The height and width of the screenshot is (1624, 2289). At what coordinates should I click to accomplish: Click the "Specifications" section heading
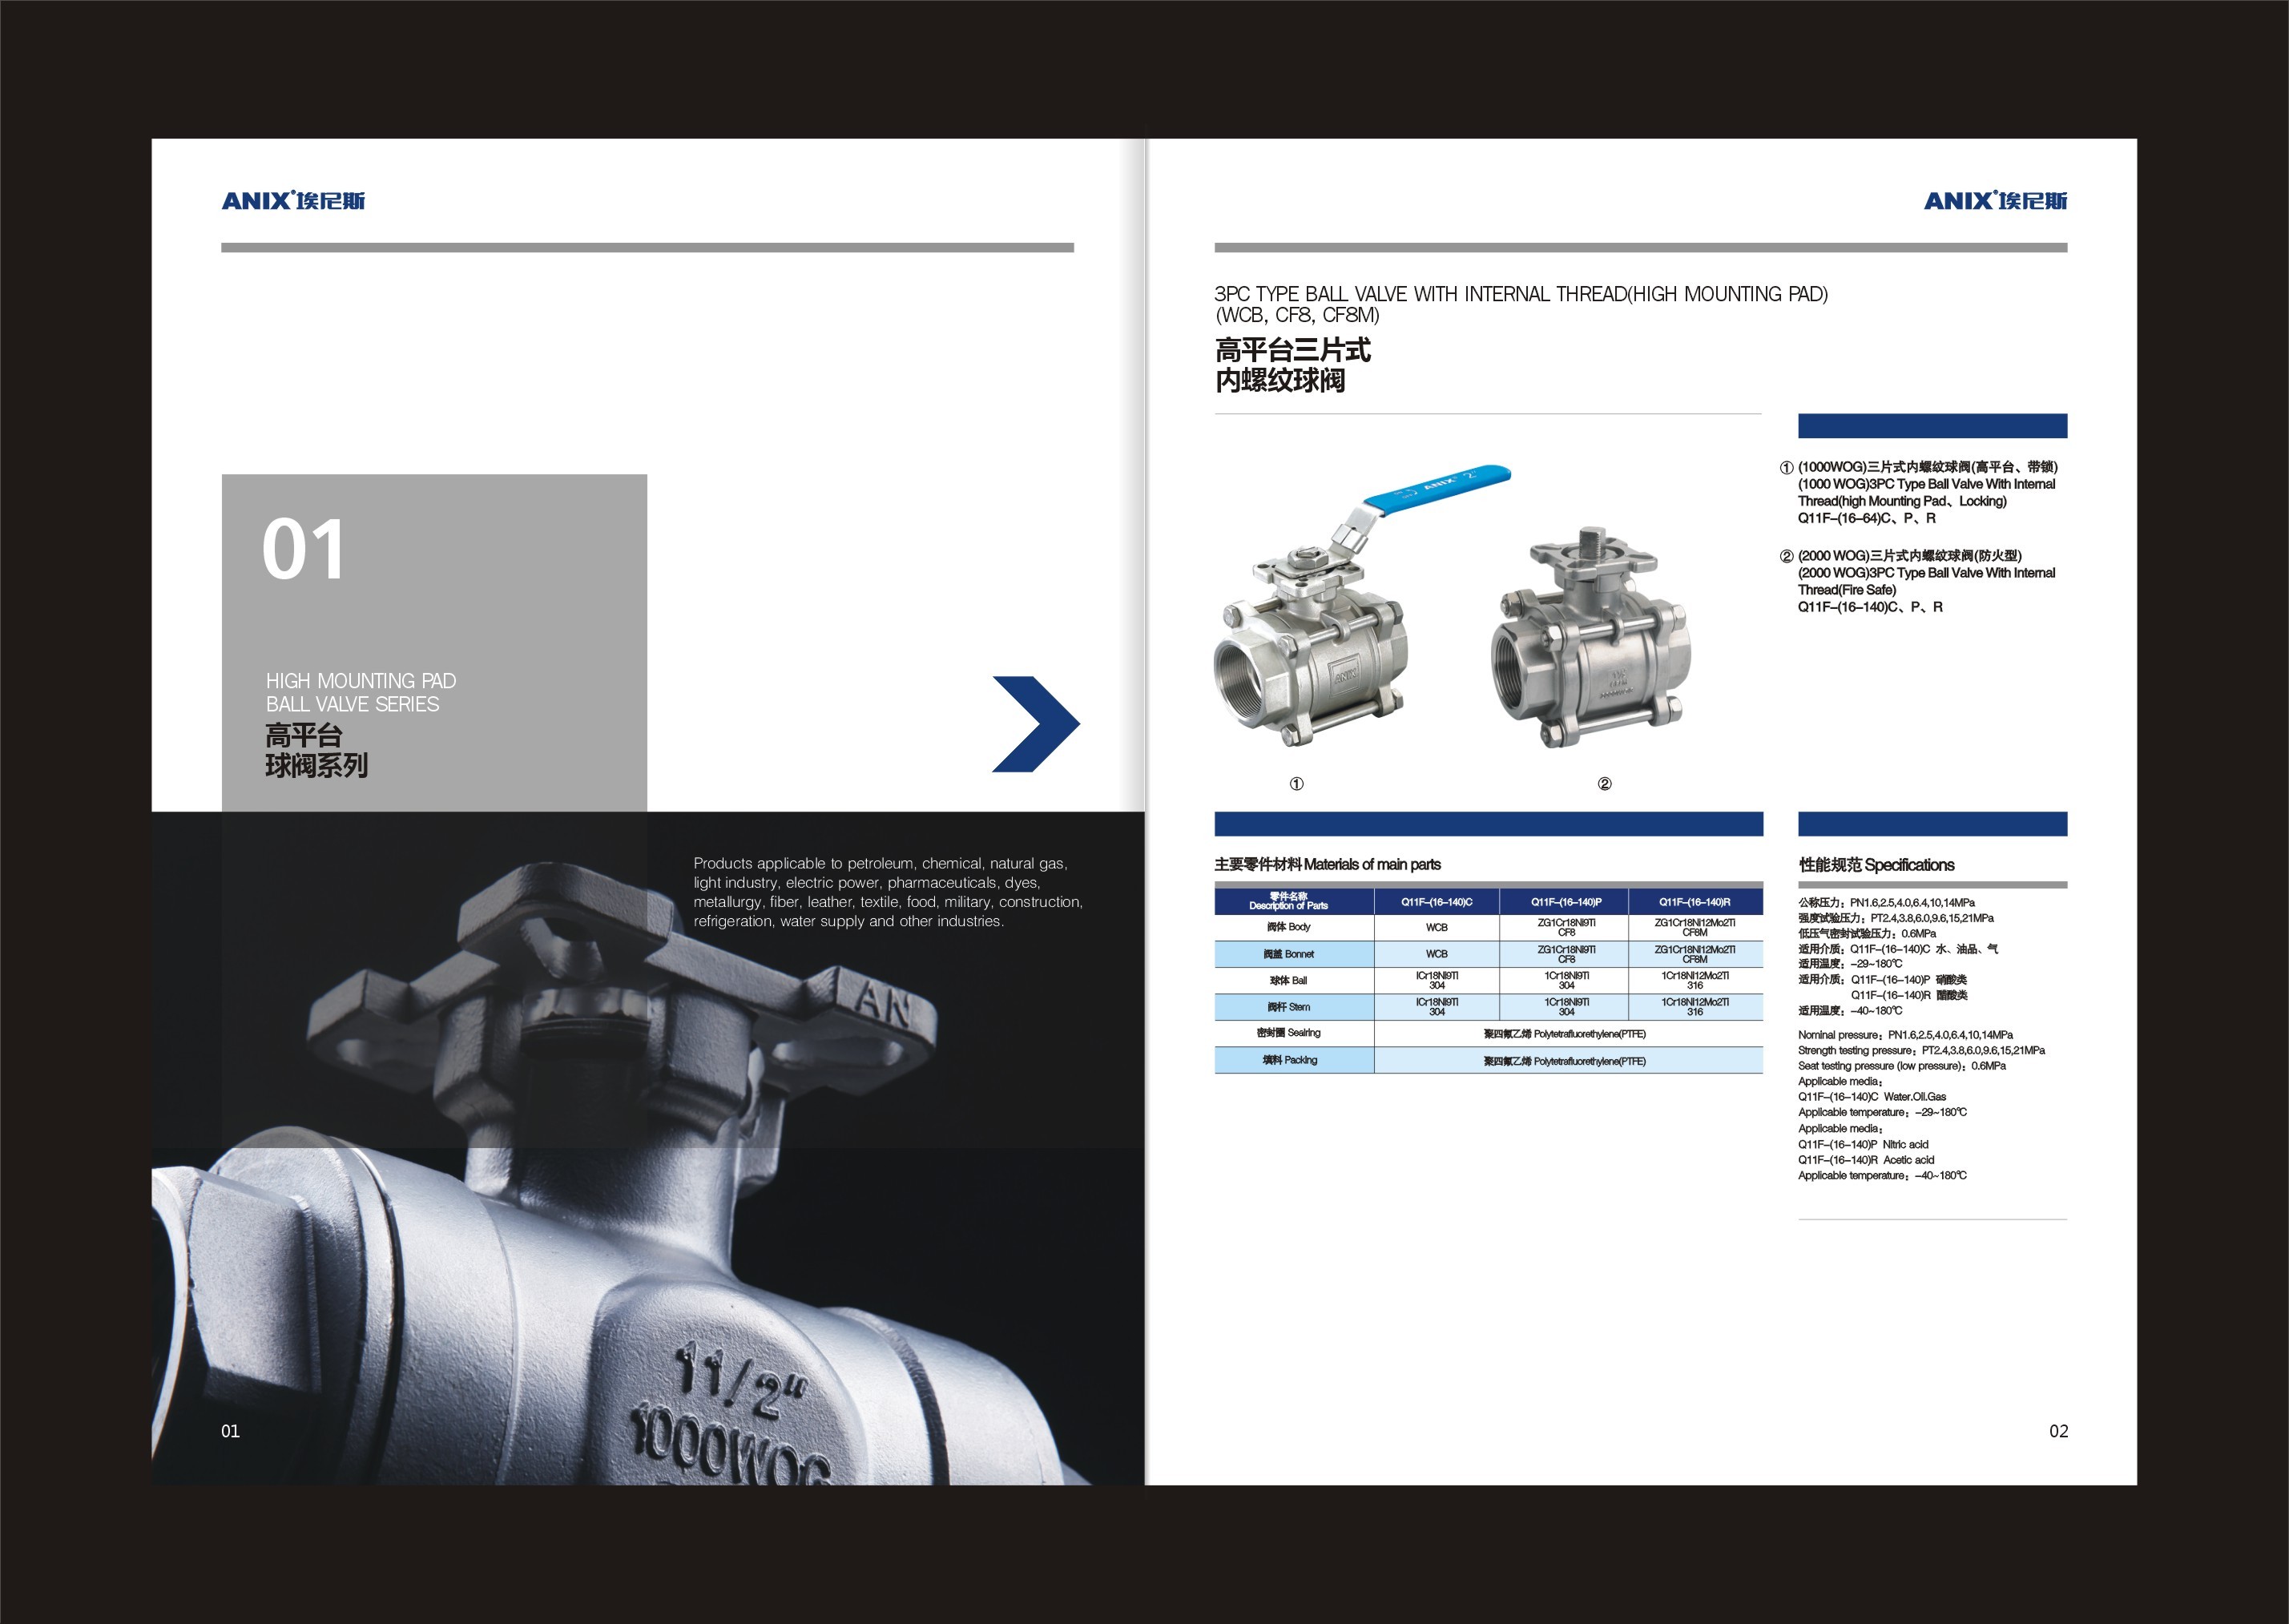pyautogui.click(x=1875, y=865)
